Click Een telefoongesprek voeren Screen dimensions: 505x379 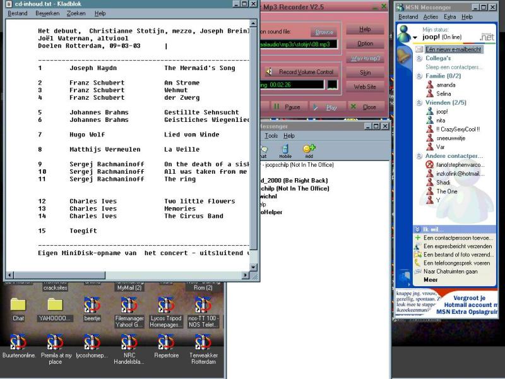(x=456, y=263)
